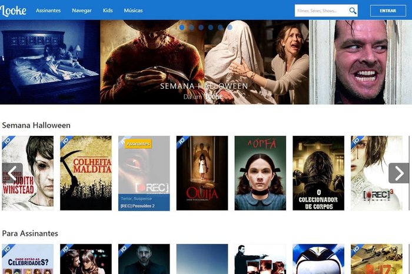Image resolution: width=412 pixels, height=274 pixels.
Task: Select the sixth banner carousel dot
Action: [230, 27]
